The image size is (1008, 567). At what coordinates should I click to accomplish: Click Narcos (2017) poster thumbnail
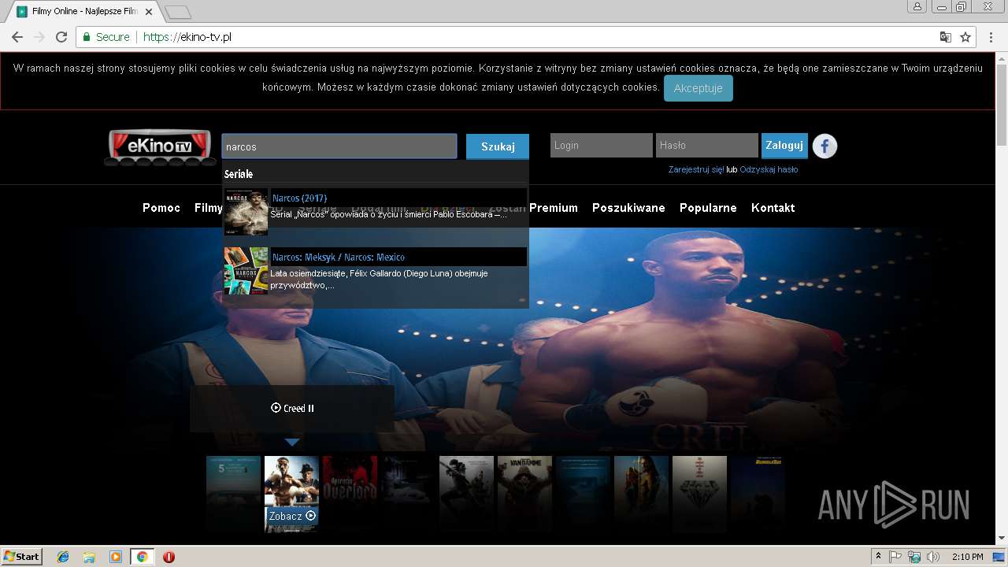click(246, 212)
